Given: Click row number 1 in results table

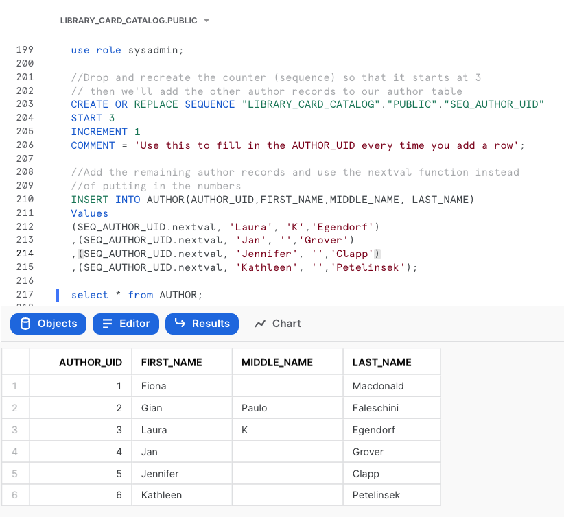Looking at the screenshot, I should (15, 386).
